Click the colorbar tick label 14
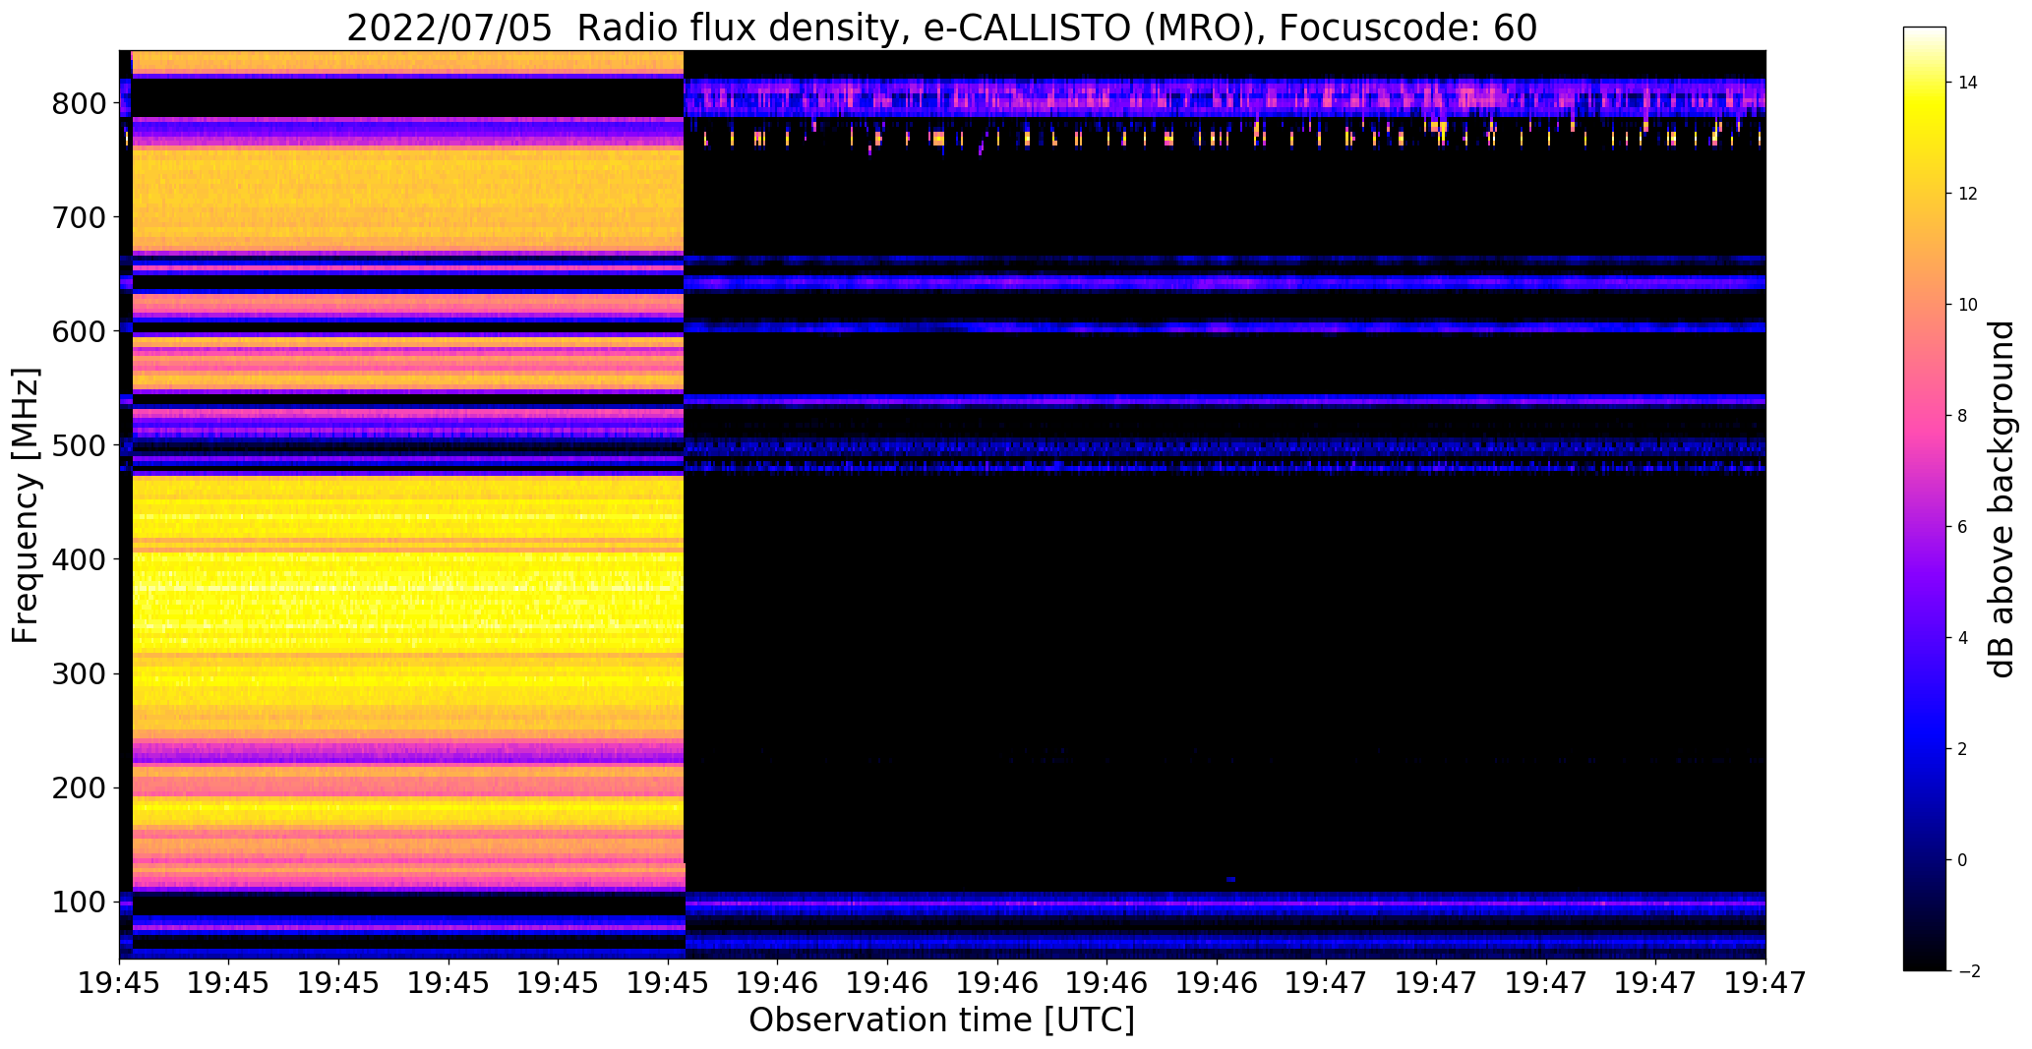2032x1049 pixels. (x=1968, y=83)
